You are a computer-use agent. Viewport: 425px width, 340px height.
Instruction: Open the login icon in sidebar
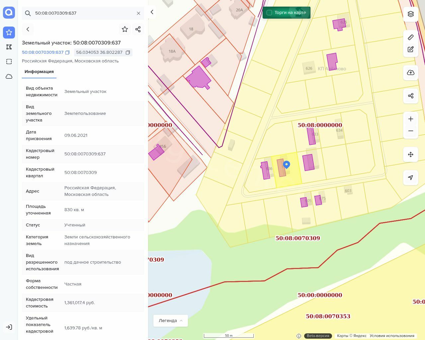point(9,327)
